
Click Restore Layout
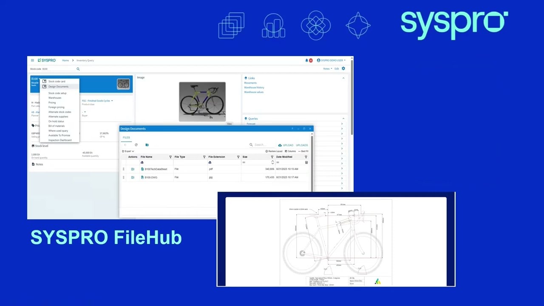[x=274, y=151]
